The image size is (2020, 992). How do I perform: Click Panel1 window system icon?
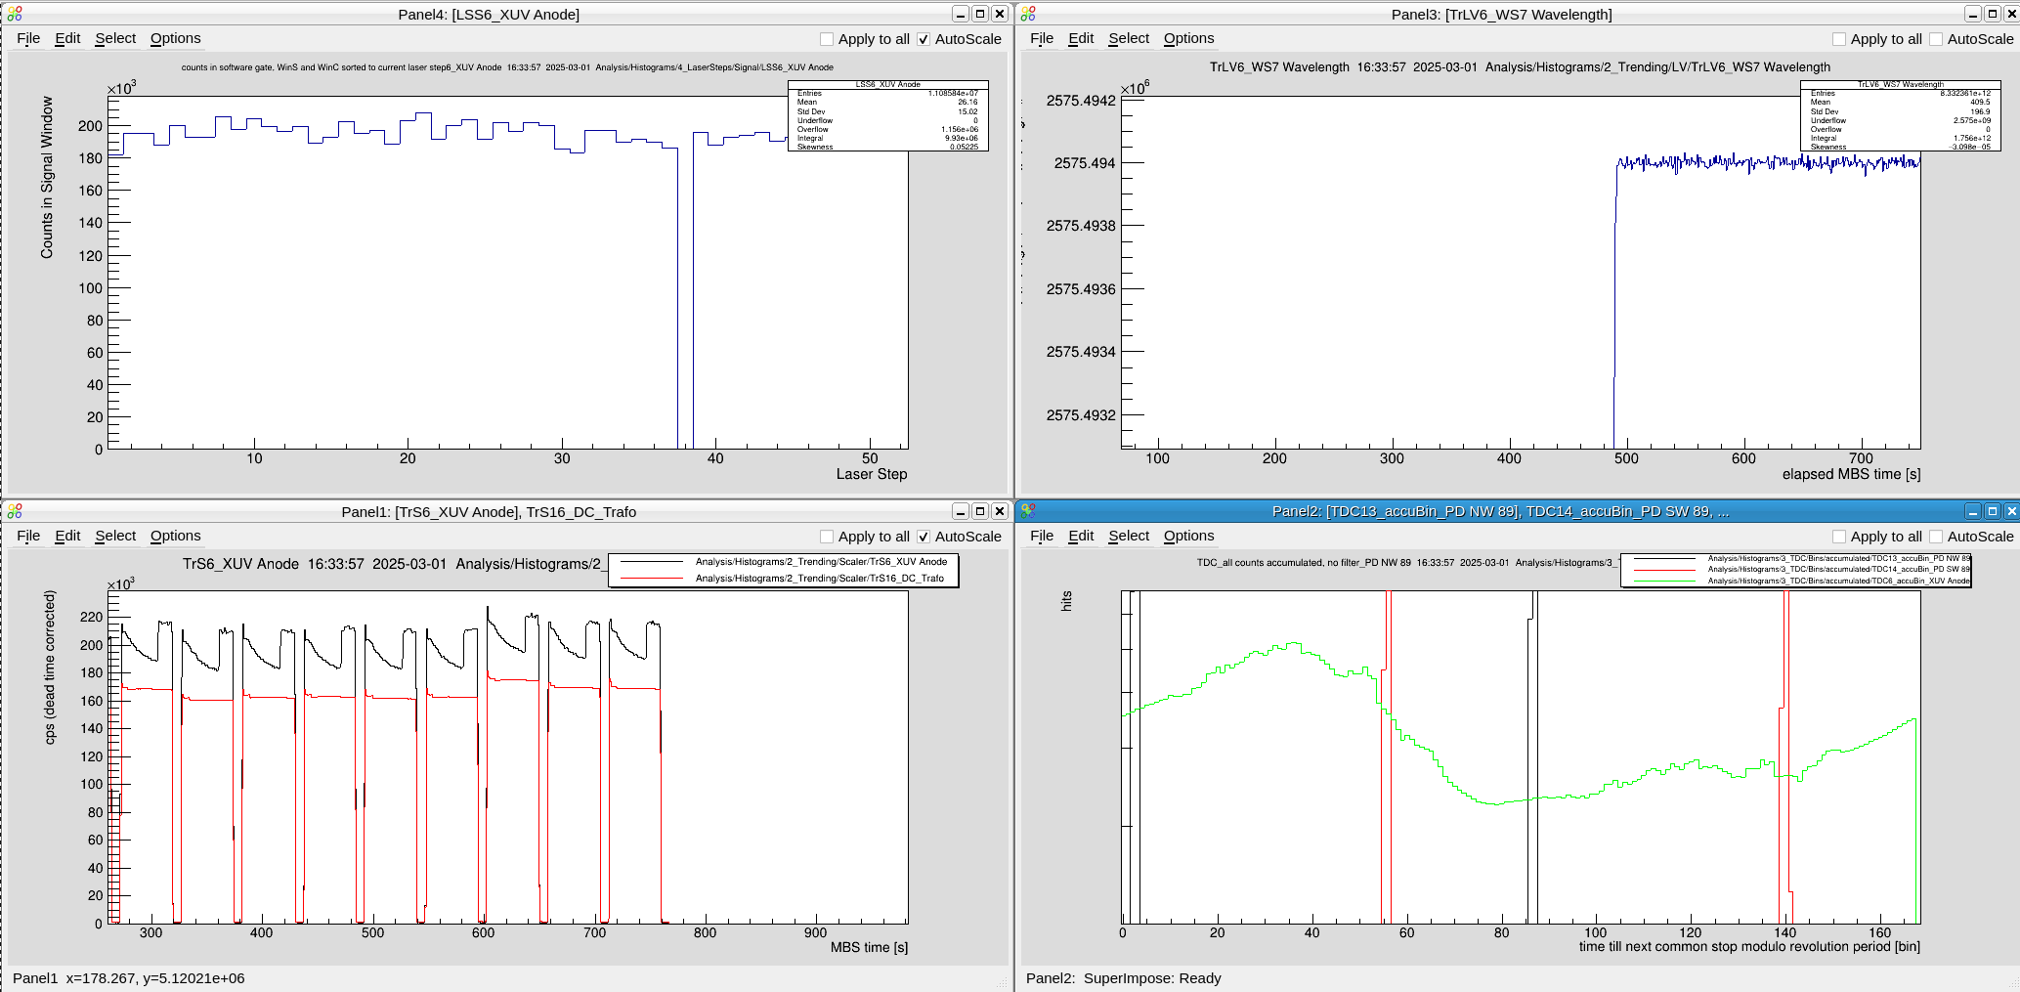tap(15, 511)
